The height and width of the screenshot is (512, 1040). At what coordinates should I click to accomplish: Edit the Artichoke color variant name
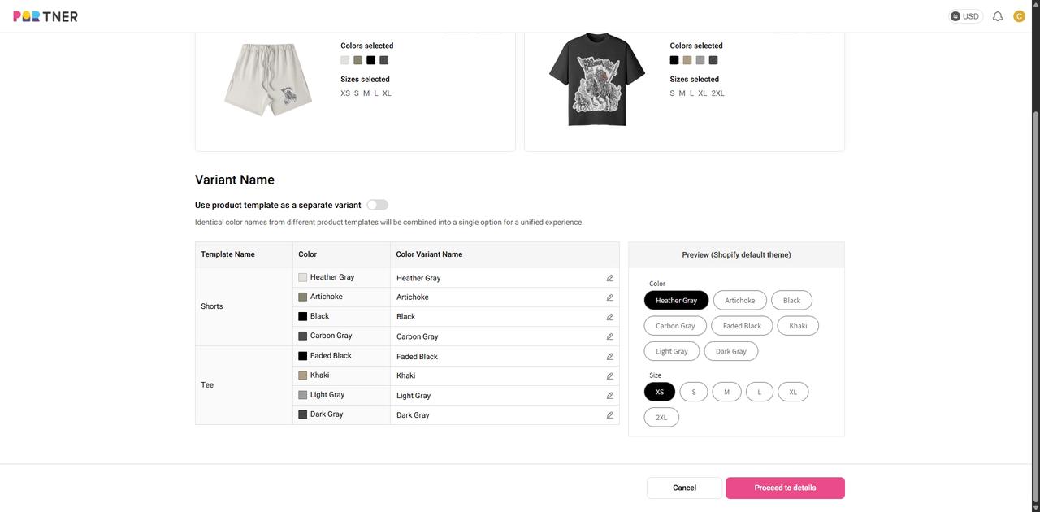(609, 297)
